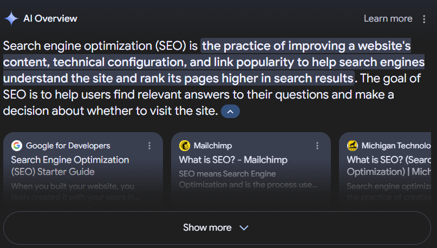Open the AI Overview three-dot options menu
The width and height of the screenshot is (437, 248).
click(424, 19)
